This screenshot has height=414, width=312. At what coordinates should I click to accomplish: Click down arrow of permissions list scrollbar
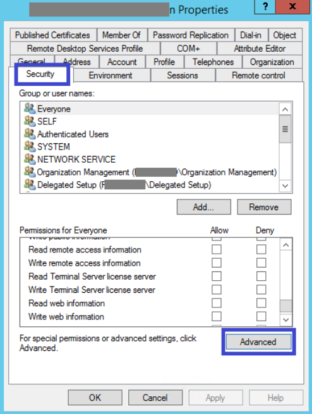point(286,320)
